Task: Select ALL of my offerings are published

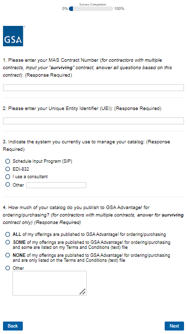Action: [x=7, y=234]
